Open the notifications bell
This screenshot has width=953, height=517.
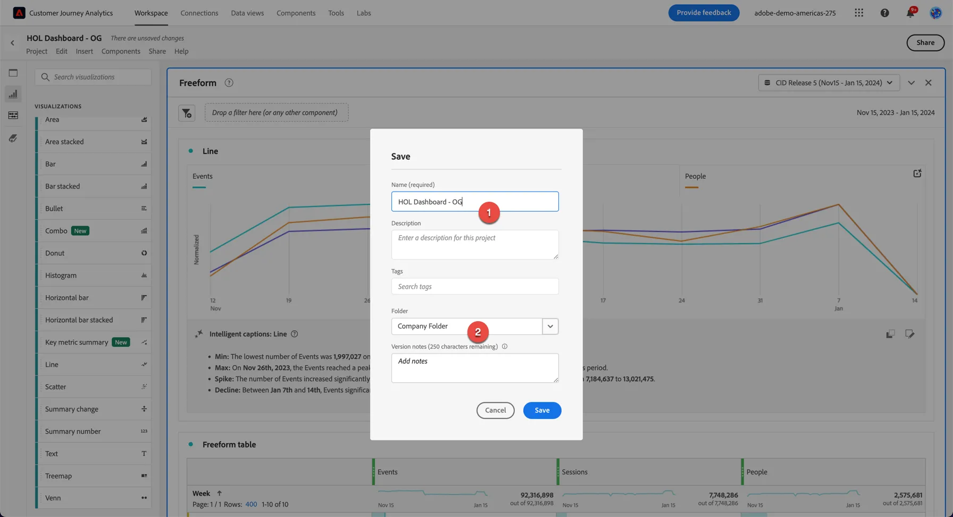(x=910, y=13)
